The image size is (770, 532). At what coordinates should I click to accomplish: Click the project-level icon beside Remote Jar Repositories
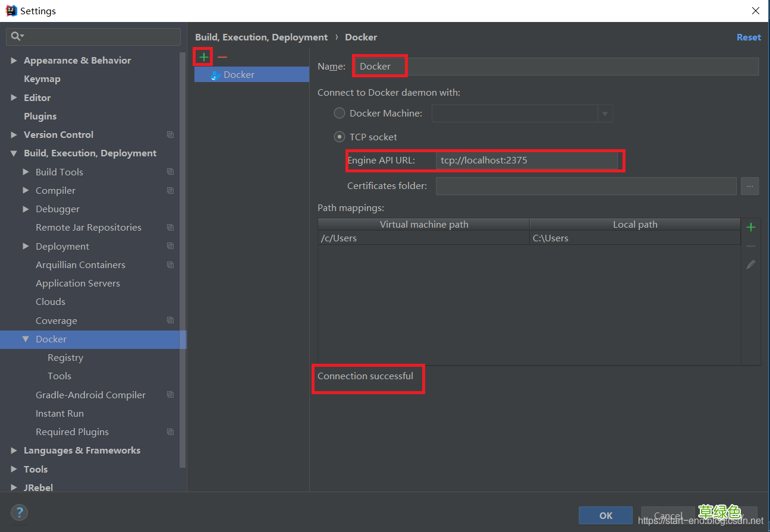(171, 228)
